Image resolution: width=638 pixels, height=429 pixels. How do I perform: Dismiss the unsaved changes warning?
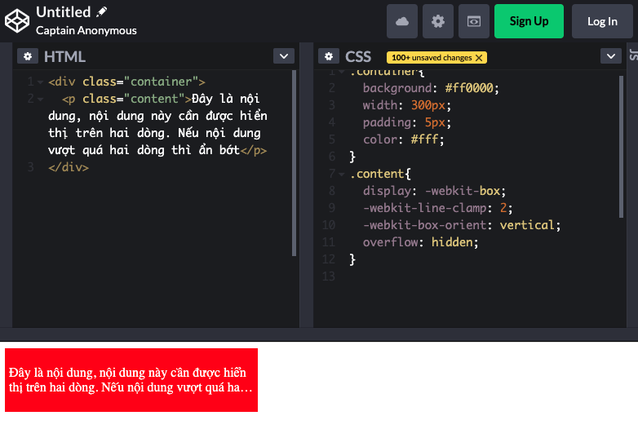click(x=479, y=58)
